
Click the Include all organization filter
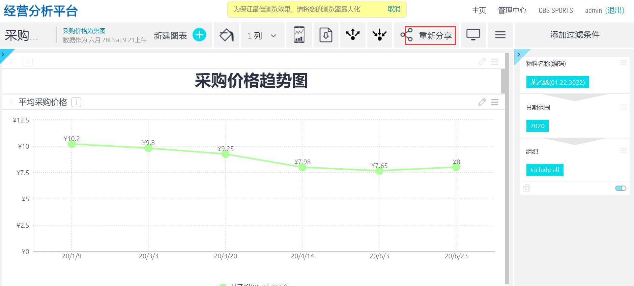[545, 170]
